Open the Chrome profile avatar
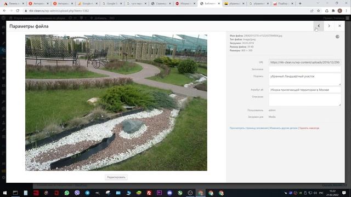351x197 pixels. [x=340, y=11]
